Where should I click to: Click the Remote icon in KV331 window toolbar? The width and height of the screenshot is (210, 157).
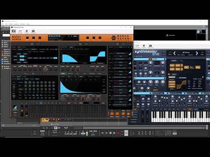pyautogui.click(x=27, y=31)
